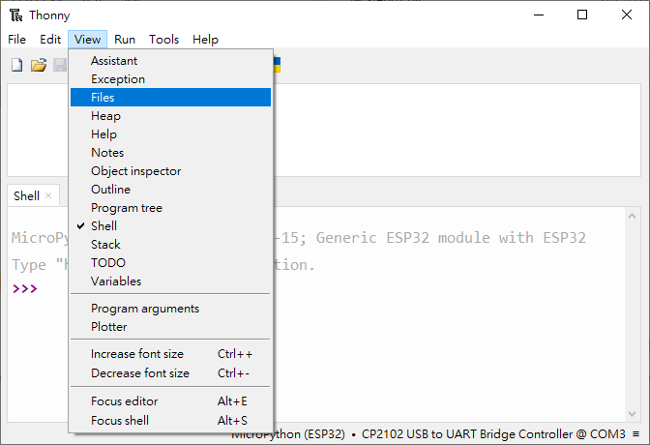Viewport: 650px width, 445px height.
Task: Select Plotter menu item
Action: click(x=170, y=326)
